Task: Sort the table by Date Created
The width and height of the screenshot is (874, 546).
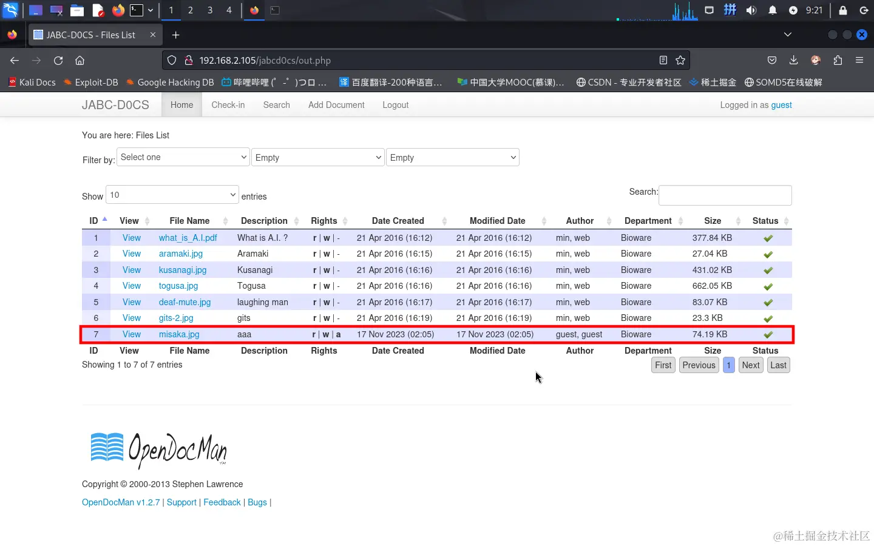Action: 398,221
